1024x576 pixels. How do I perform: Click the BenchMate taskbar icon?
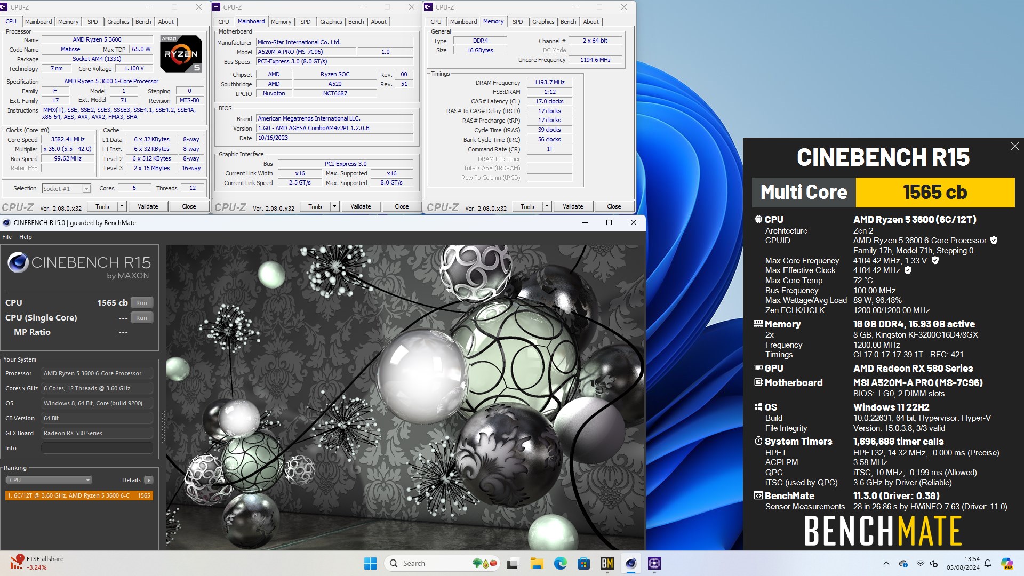point(607,563)
